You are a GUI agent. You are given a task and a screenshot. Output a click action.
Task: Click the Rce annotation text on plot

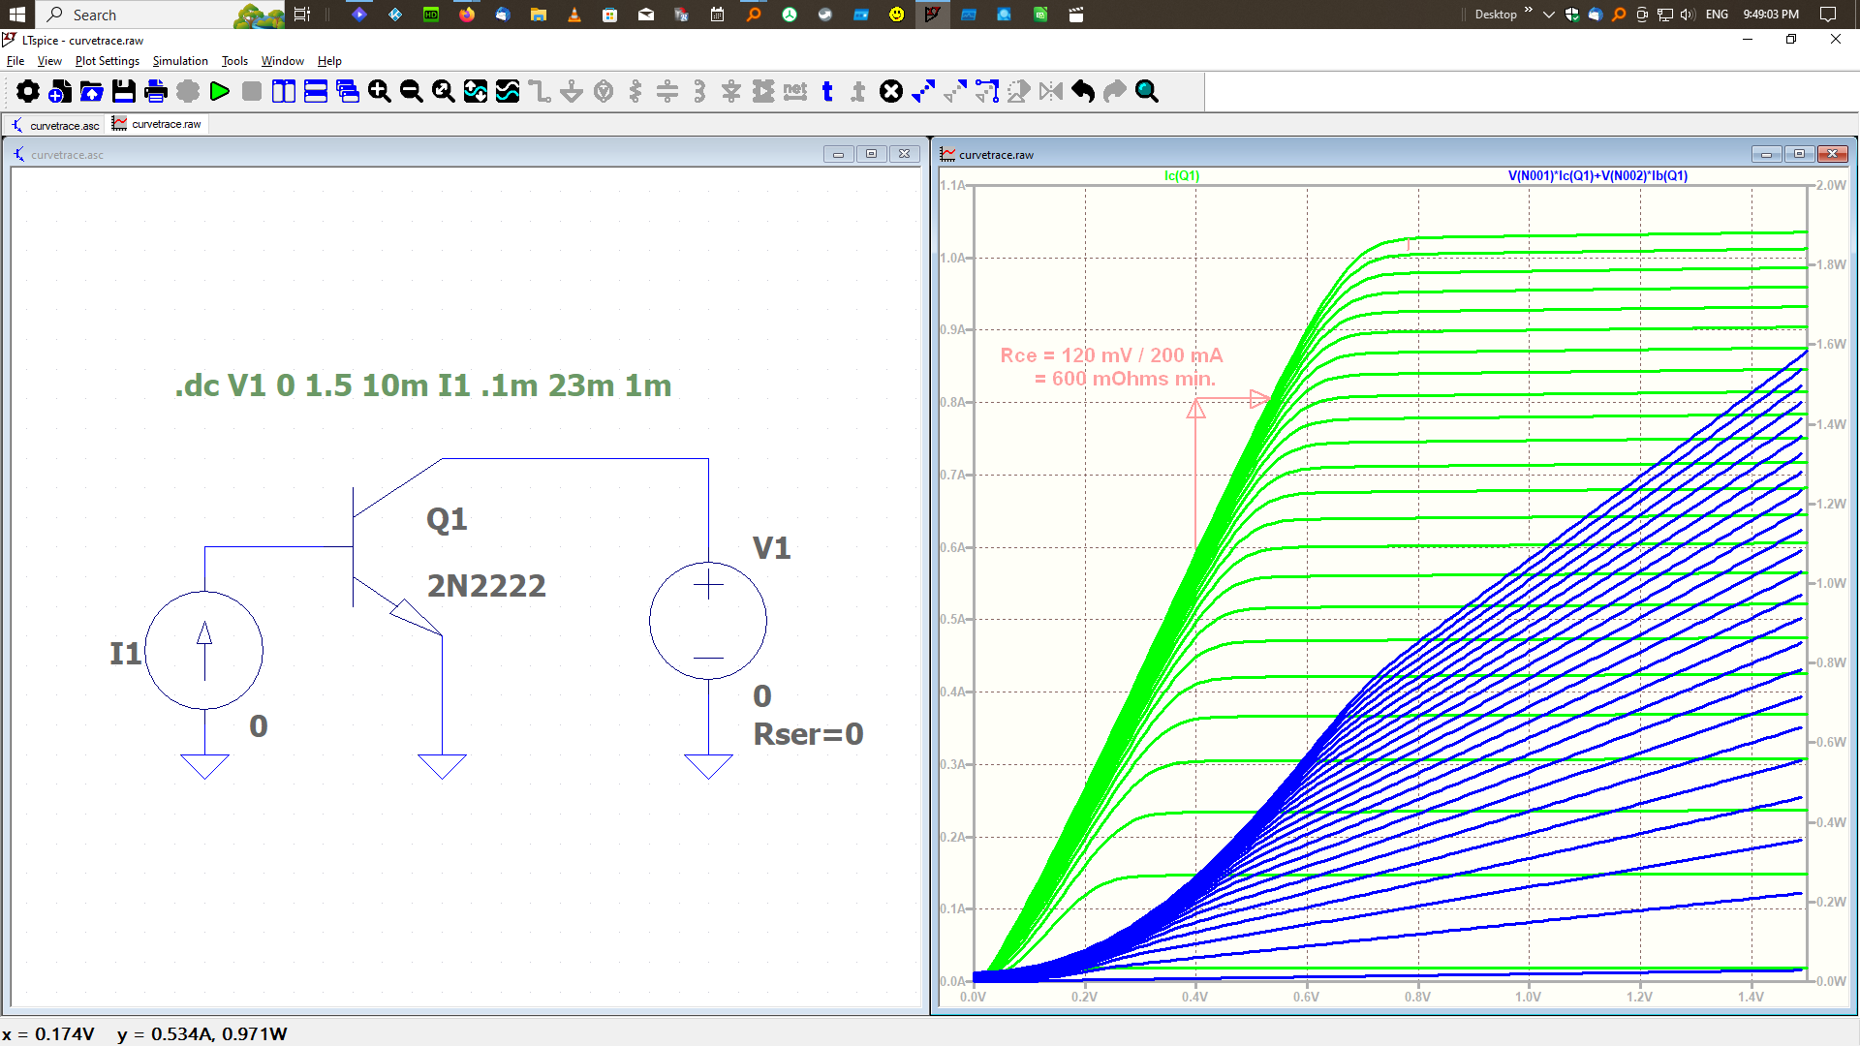[1112, 367]
